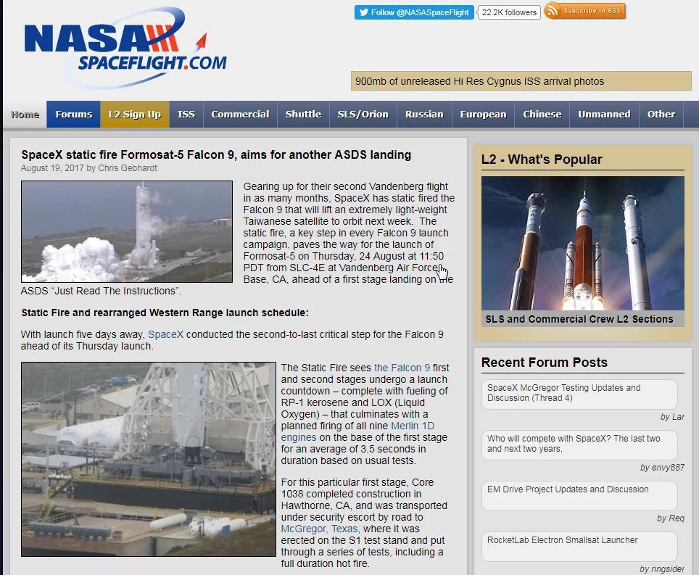This screenshot has height=575, width=699.
Task: Open the Chinese navigation item
Action: tap(542, 115)
